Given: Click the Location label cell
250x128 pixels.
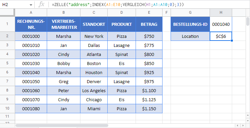Looking at the screenshot, I should (190, 37).
